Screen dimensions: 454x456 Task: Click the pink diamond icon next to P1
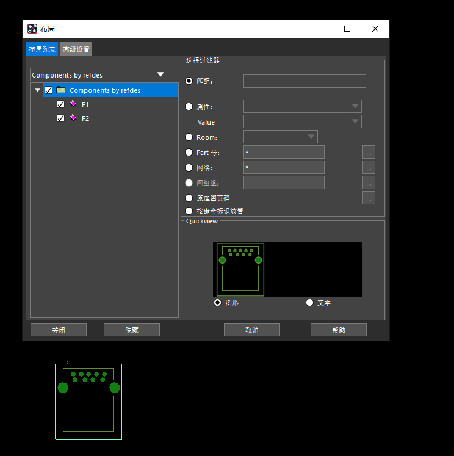pos(73,104)
